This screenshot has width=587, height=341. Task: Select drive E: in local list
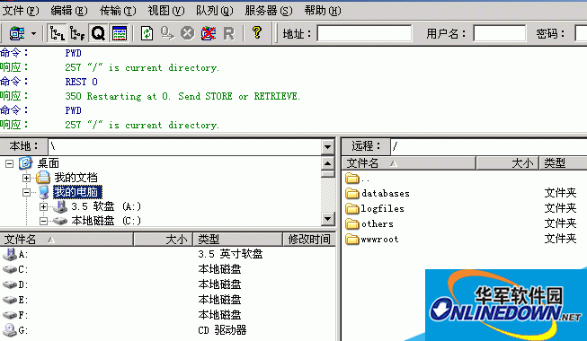15,301
